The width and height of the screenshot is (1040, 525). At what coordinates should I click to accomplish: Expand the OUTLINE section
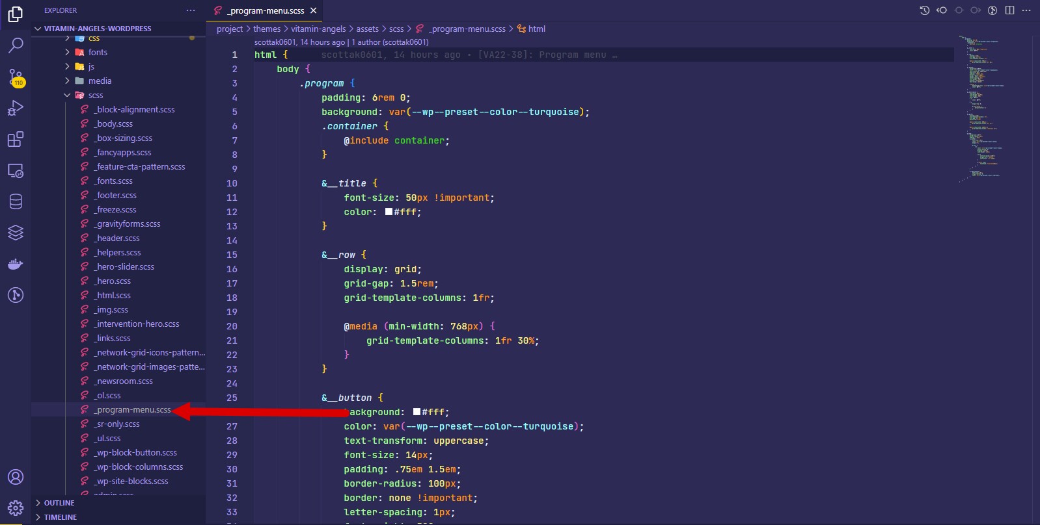click(x=59, y=503)
